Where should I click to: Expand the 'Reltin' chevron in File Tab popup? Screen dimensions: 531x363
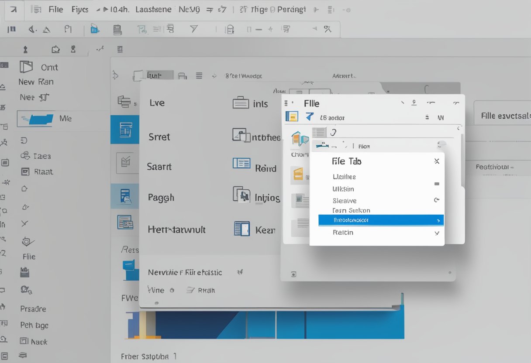pos(437,233)
